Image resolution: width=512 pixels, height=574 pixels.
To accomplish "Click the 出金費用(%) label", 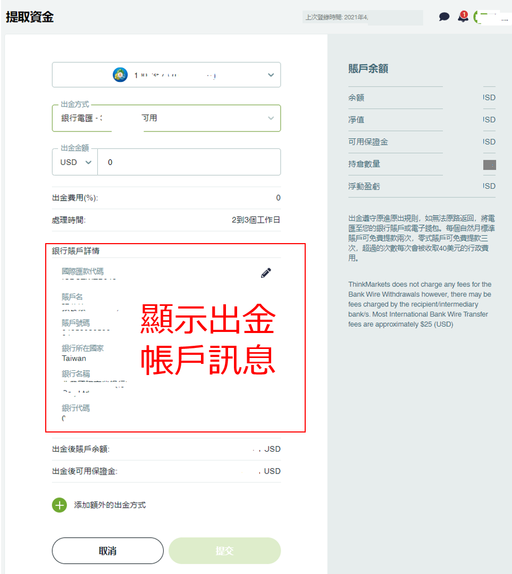I will tap(75, 198).
